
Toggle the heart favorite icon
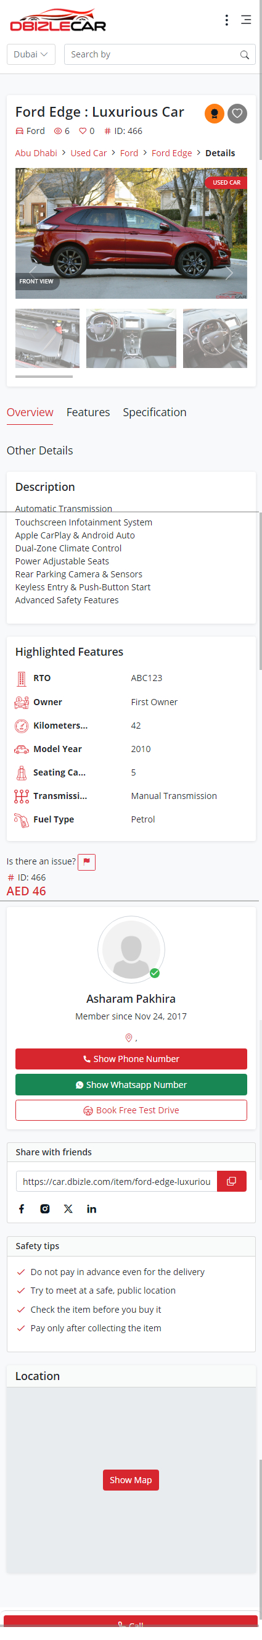point(237,114)
